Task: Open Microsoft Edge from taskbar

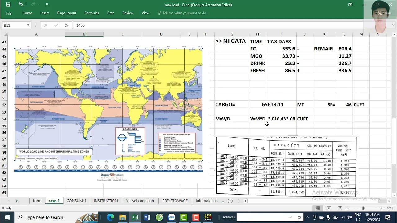Action: (110, 217)
